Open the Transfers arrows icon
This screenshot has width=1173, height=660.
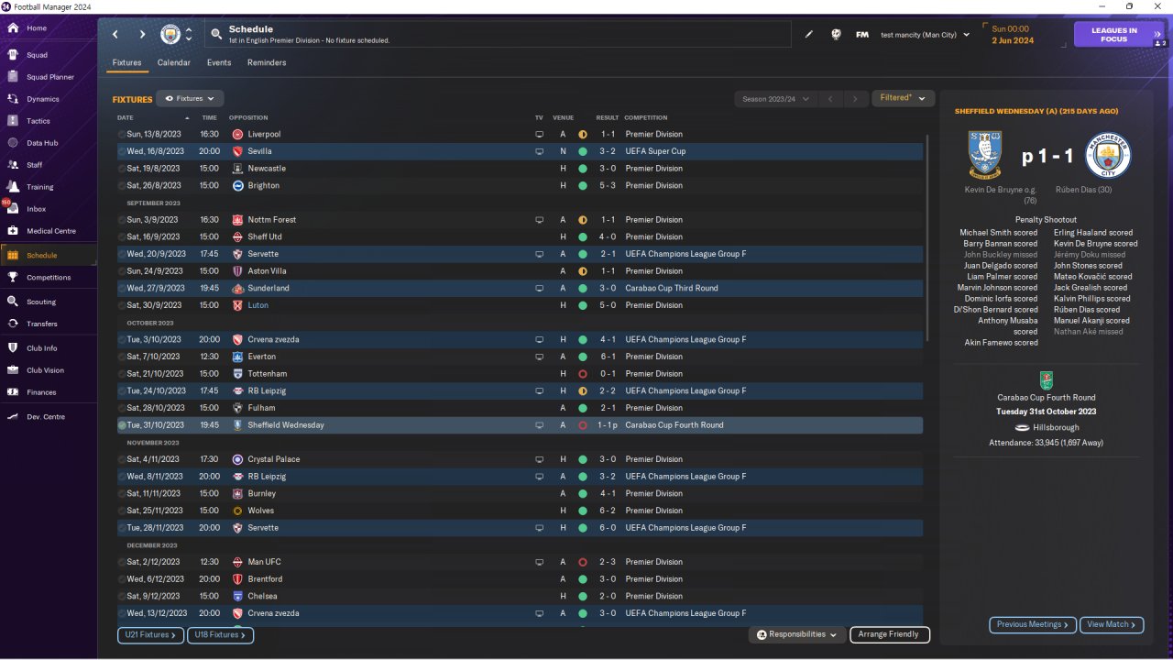(x=13, y=324)
